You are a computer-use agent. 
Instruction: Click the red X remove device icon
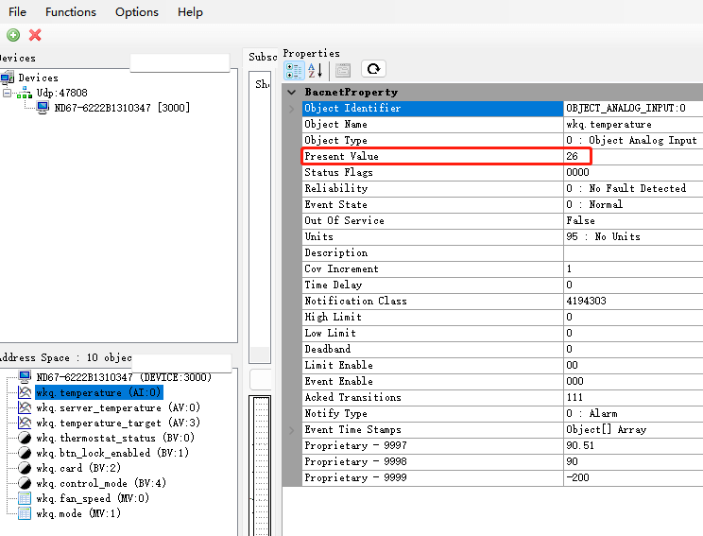tap(35, 35)
